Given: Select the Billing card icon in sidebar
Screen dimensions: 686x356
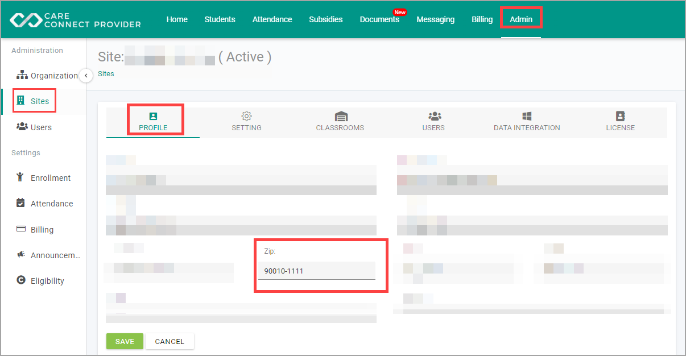Looking at the screenshot, I should 21,229.
